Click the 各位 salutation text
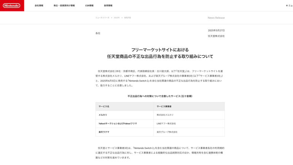Viewport: 293px width, 165px height. pyautogui.click(x=98, y=33)
